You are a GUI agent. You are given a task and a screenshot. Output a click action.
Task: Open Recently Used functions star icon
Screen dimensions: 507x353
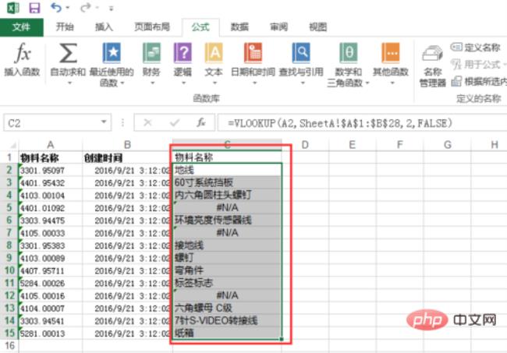(x=112, y=53)
